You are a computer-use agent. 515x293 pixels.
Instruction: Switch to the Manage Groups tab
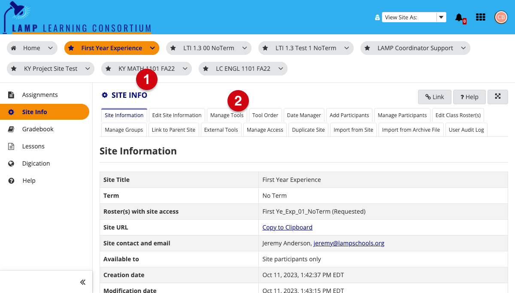(x=124, y=130)
